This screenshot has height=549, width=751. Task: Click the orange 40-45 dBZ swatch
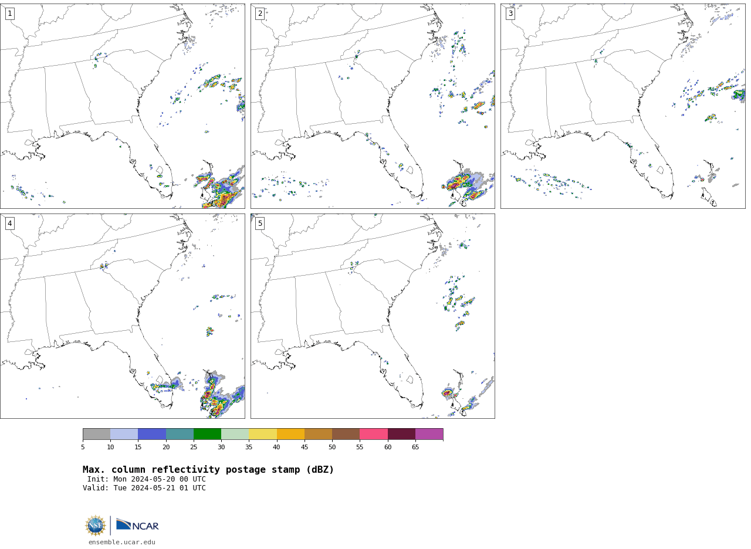click(290, 434)
